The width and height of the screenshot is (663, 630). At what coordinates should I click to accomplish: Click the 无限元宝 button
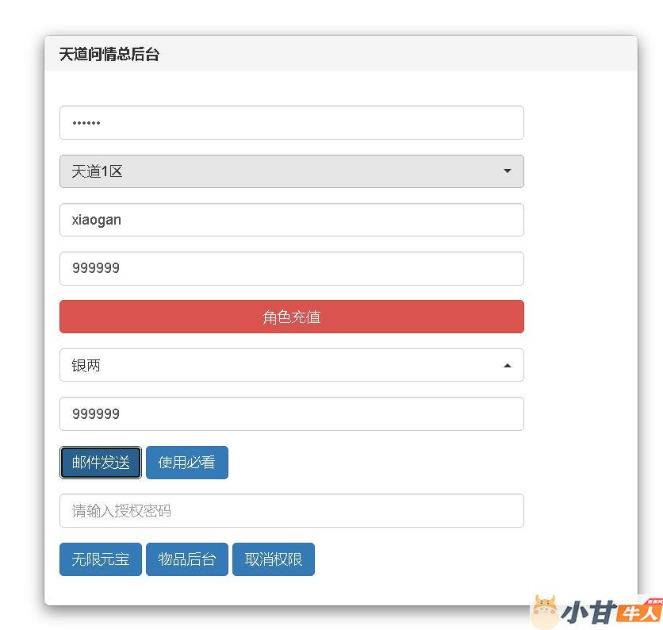point(101,559)
